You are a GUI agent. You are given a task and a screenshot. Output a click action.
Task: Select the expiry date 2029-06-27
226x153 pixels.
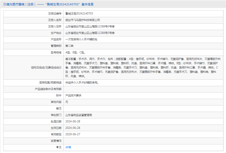pyautogui.click(x=73, y=134)
